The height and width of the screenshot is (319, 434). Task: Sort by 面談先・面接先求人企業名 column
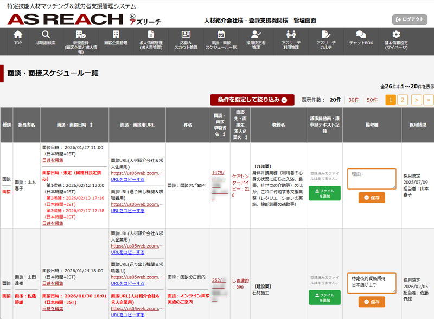246,138
